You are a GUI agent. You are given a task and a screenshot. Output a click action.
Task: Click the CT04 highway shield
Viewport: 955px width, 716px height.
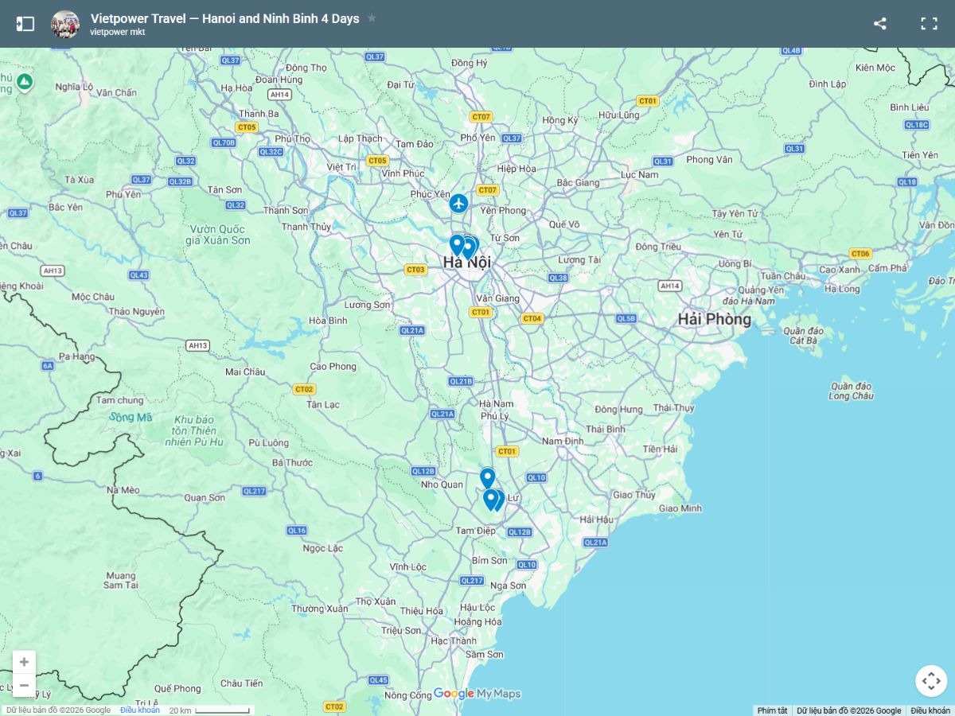[x=532, y=319]
